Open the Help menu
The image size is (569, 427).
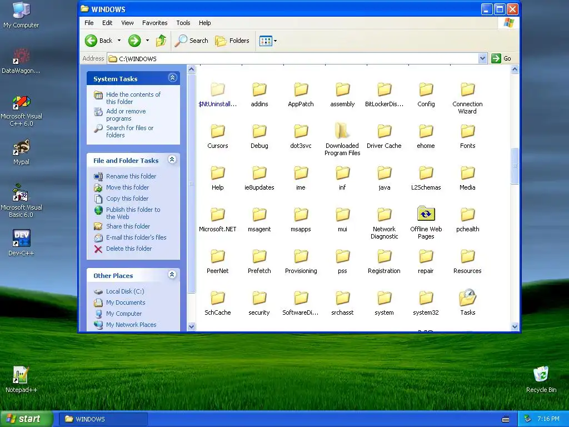click(x=204, y=23)
